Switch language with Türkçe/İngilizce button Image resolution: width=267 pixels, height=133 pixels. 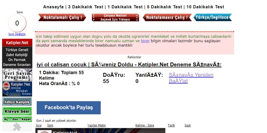(212, 18)
